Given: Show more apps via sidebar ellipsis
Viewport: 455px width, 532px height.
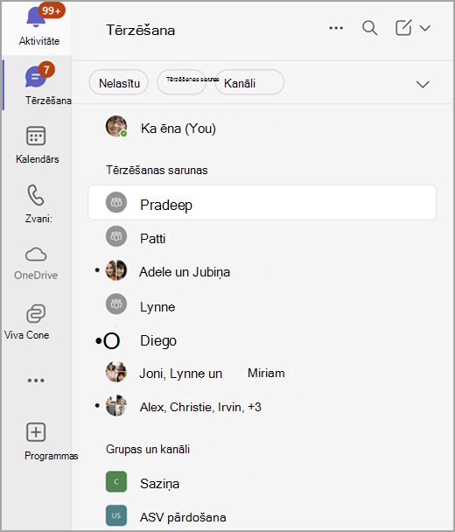Looking at the screenshot, I should [36, 381].
